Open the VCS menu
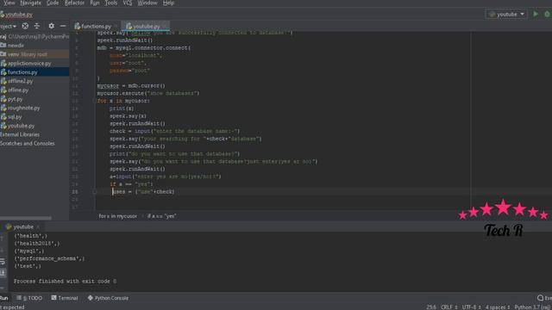Image resolution: width=552 pixels, height=310 pixels. [128, 3]
